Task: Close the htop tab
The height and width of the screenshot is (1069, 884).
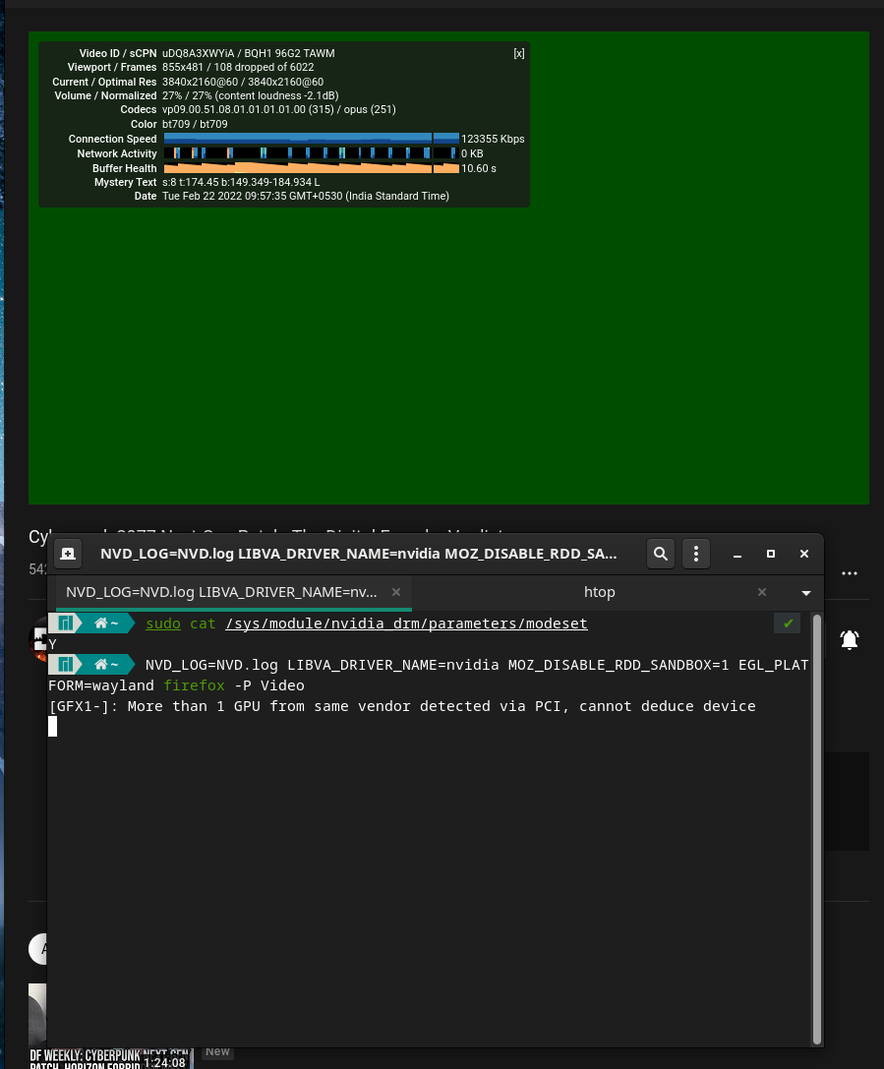Action: click(x=762, y=592)
